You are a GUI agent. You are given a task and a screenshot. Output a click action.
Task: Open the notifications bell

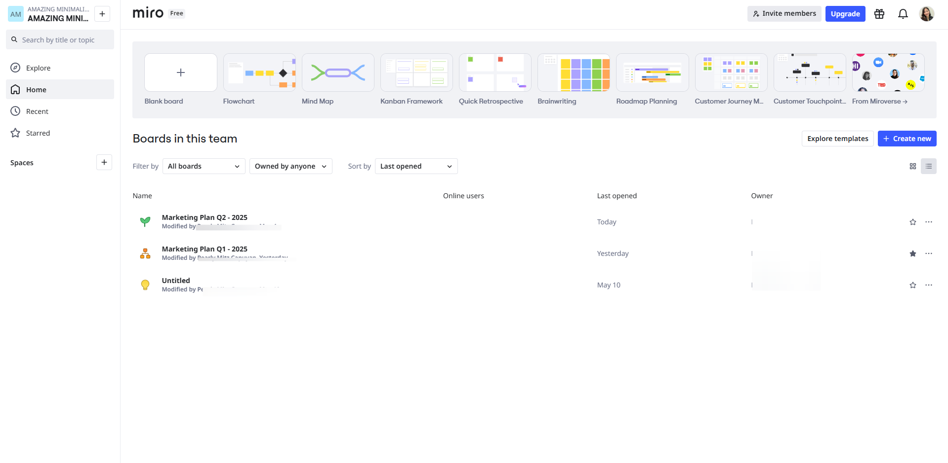tap(903, 14)
